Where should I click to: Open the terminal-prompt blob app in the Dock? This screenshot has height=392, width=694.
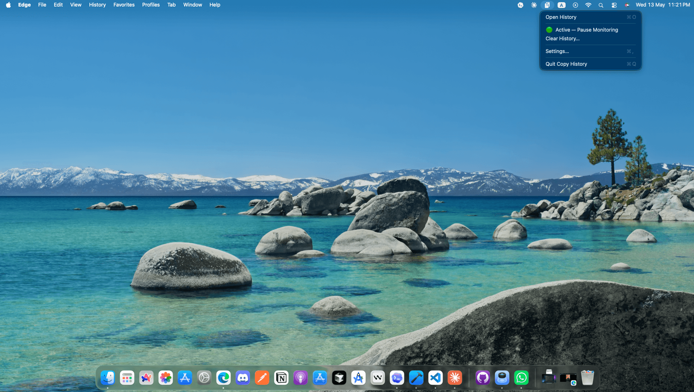397,378
